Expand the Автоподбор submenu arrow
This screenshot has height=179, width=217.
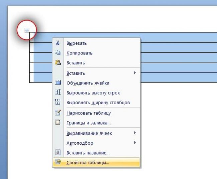tap(135, 143)
